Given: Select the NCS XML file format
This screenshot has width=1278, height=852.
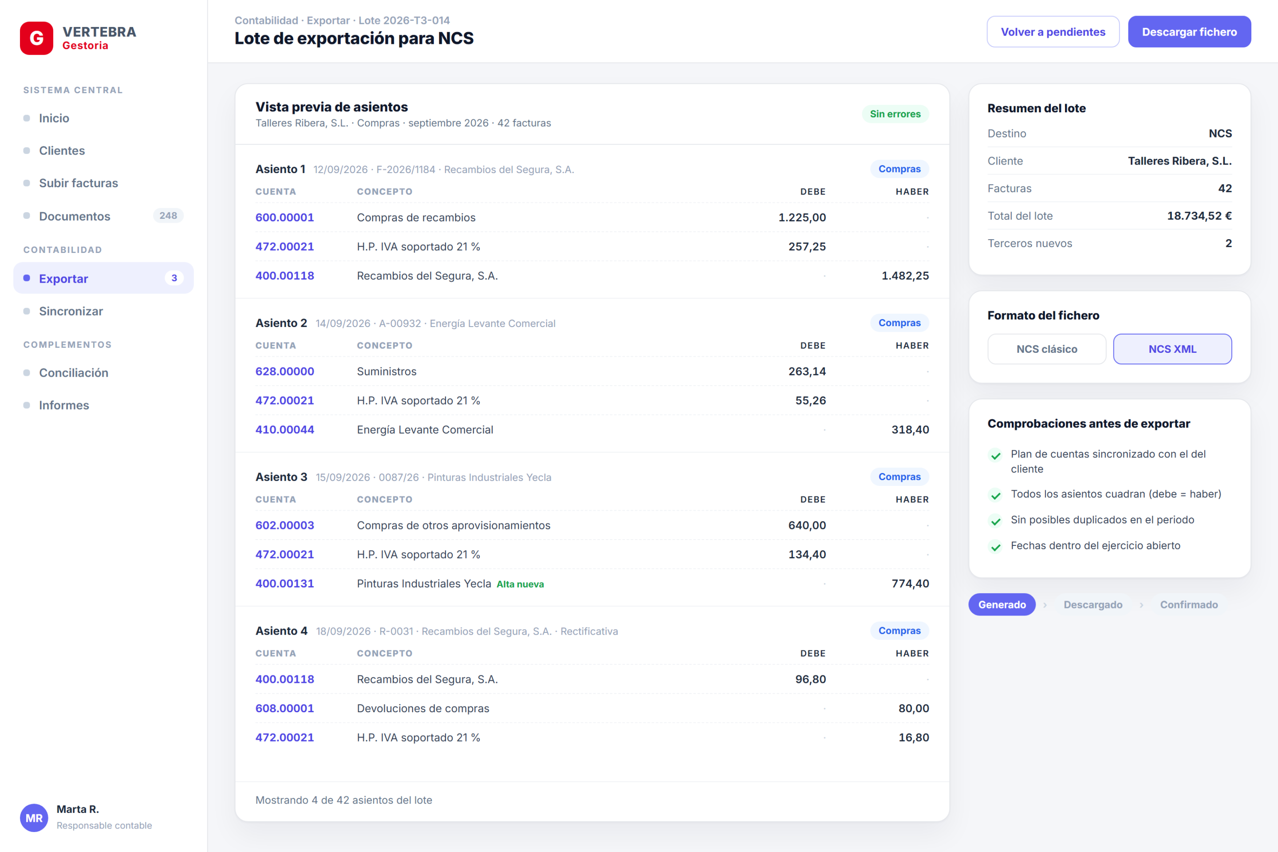Looking at the screenshot, I should [x=1172, y=349].
